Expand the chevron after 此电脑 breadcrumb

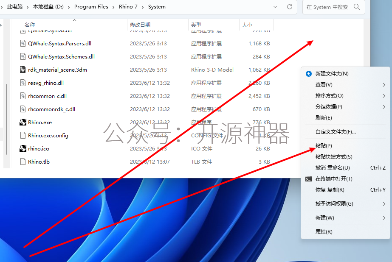[28, 7]
